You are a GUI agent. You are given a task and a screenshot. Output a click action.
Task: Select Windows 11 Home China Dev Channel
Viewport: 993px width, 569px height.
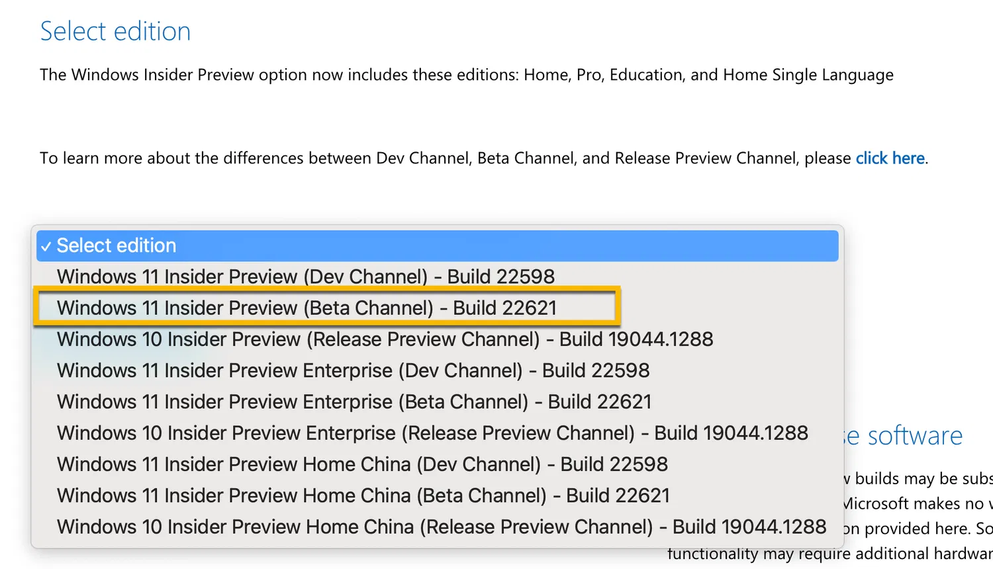(x=362, y=464)
